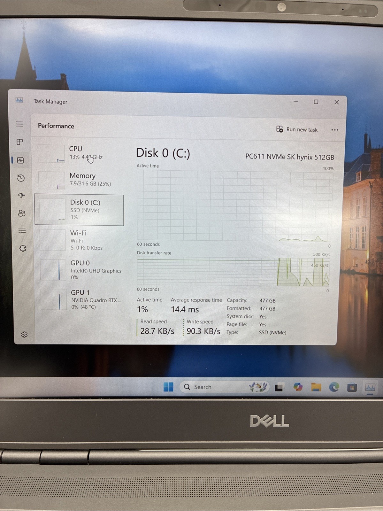Click Run new task button

pyautogui.click(x=297, y=129)
